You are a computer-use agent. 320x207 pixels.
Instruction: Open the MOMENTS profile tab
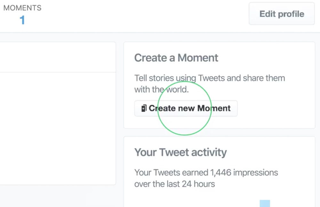(x=22, y=14)
